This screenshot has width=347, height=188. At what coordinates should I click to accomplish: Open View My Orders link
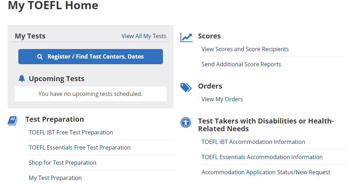click(x=222, y=99)
